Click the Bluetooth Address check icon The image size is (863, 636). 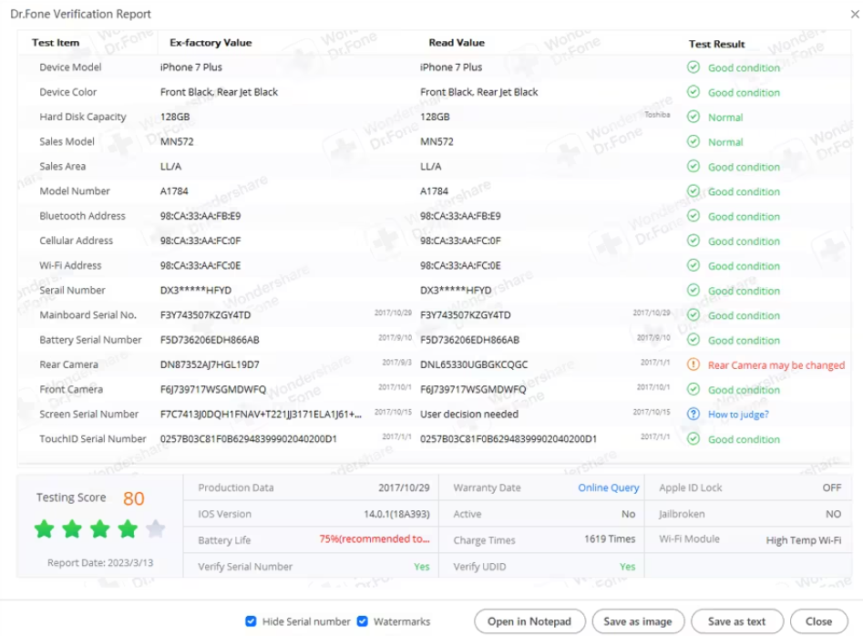(x=693, y=216)
